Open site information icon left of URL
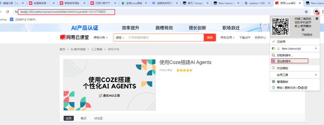 pos(16,12)
